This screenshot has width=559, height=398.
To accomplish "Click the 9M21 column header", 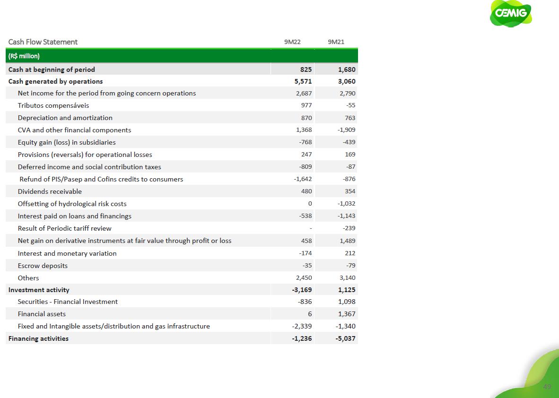I will (336, 42).
